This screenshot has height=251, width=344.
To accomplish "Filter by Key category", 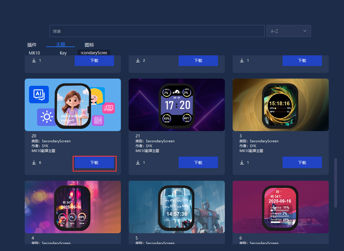I will click(63, 53).
